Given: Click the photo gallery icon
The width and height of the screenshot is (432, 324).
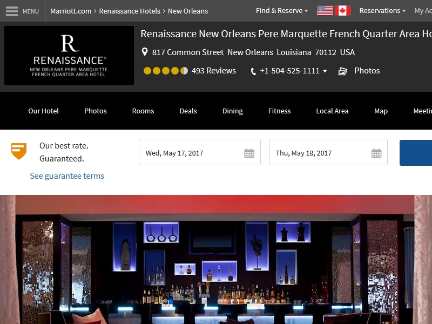Looking at the screenshot, I should point(342,71).
